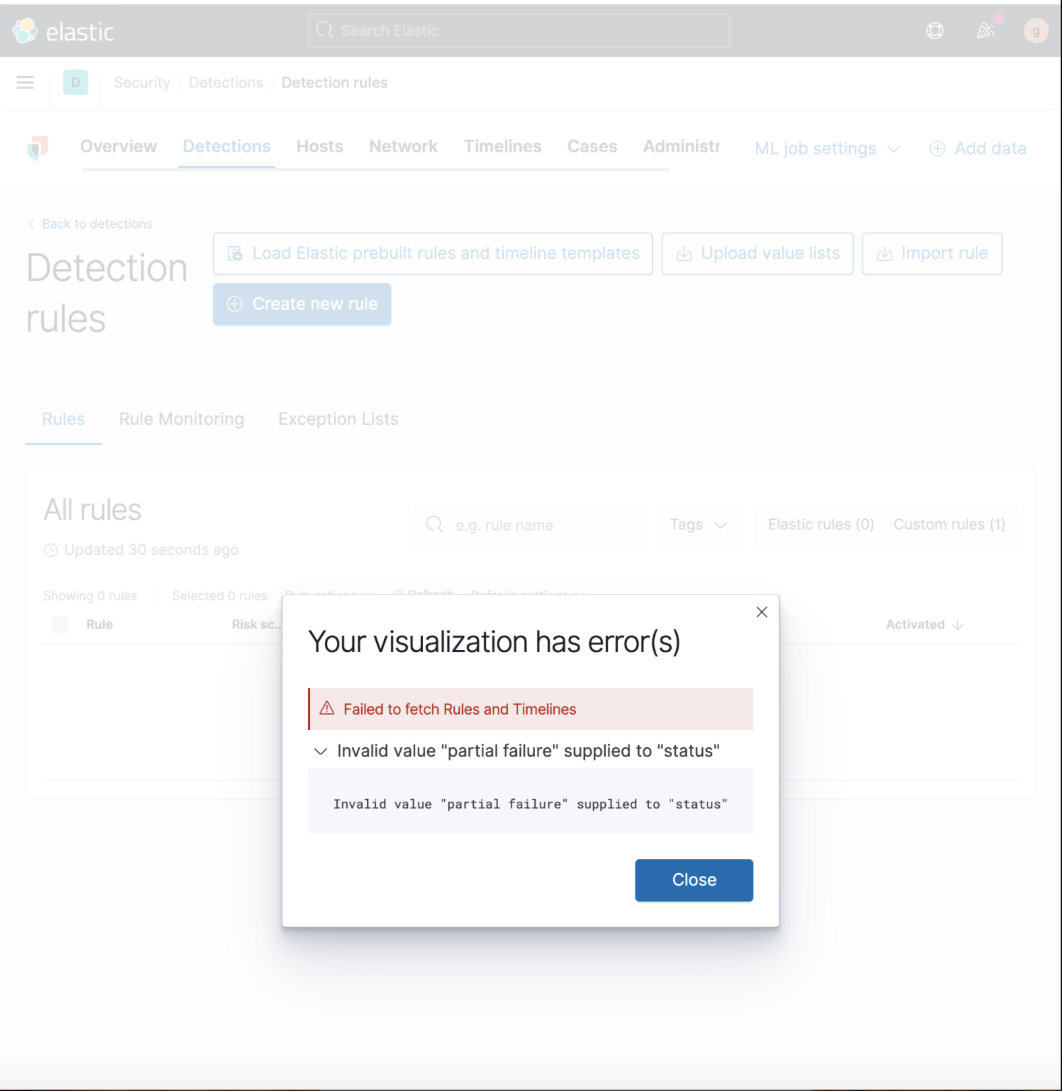Image resolution: width=1062 pixels, height=1091 pixels.
Task: Switch to the Overview tab
Action: coord(119,146)
